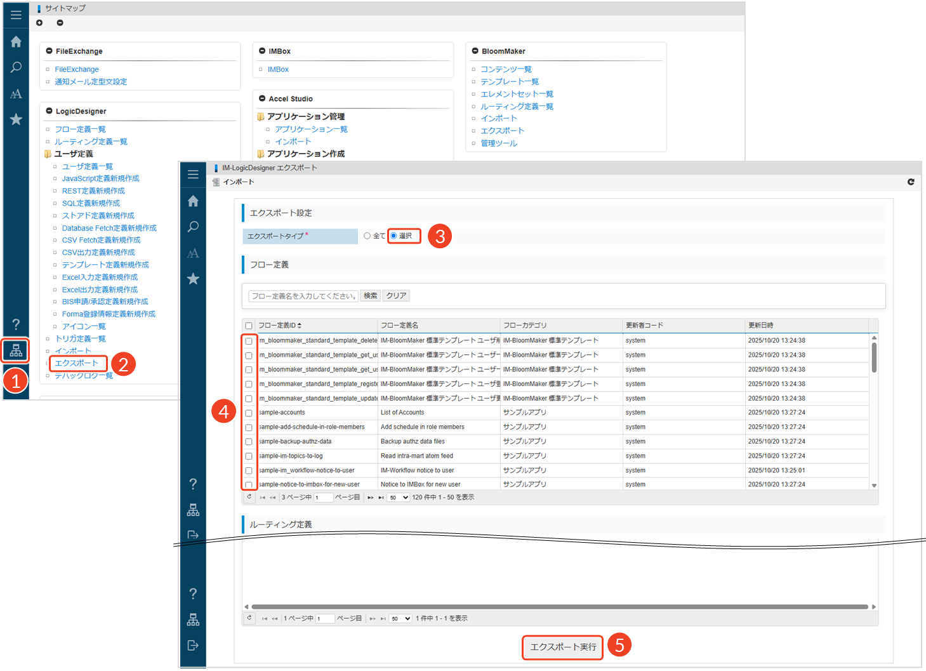
Task: Collapse the LogicDesigner sitemap section
Action: click(x=49, y=111)
